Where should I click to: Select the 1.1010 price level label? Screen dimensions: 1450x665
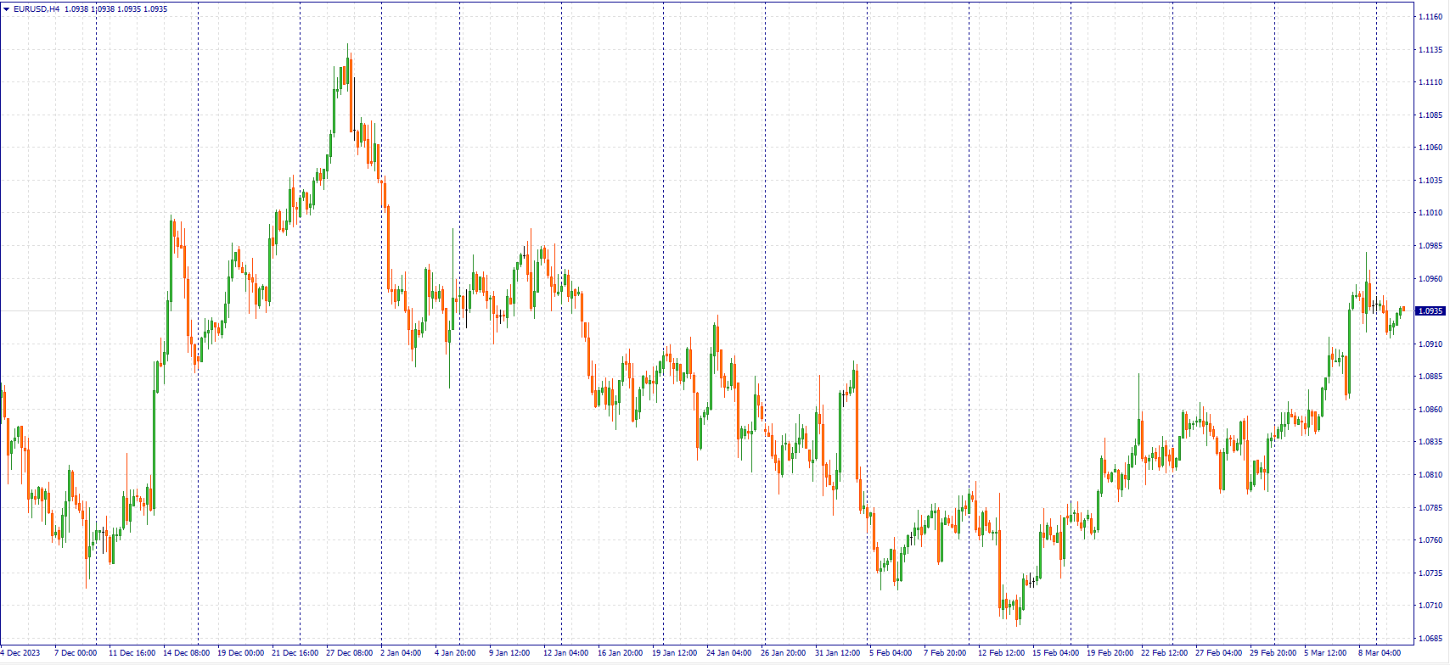click(x=1430, y=213)
